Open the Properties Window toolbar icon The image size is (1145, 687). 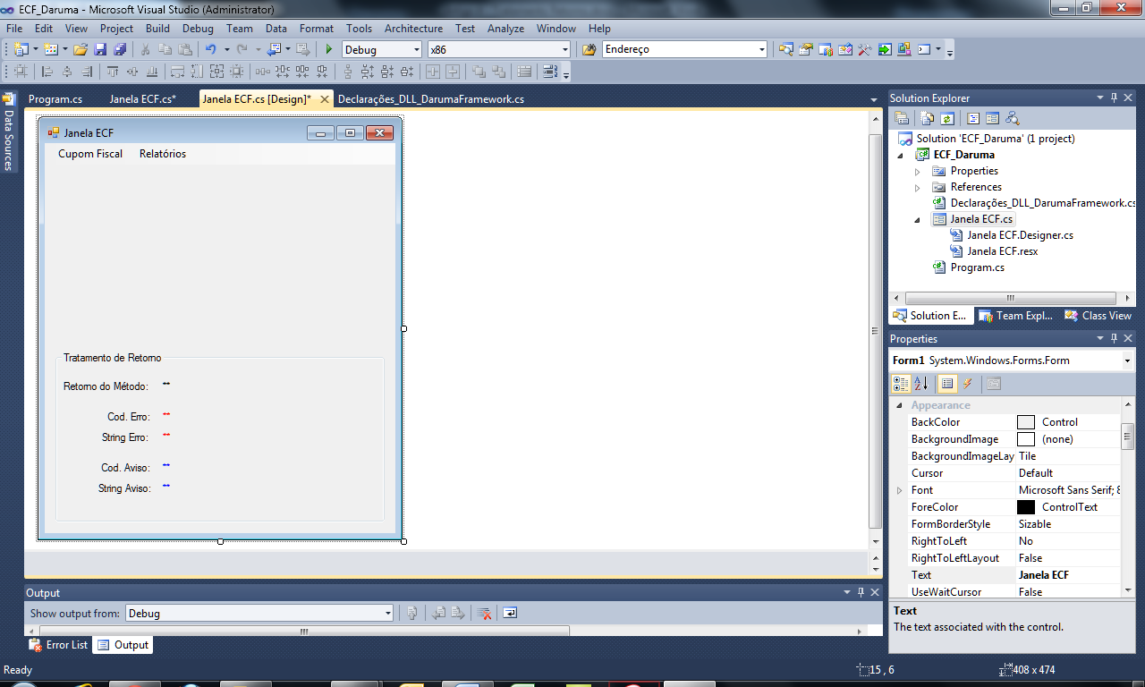point(806,49)
